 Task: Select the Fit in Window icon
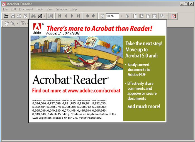pos(142,16)
